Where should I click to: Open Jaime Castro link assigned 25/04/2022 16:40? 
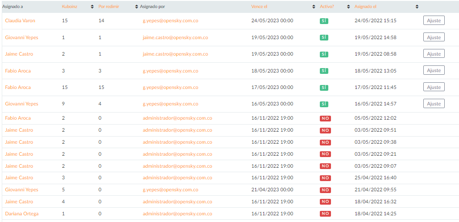click(x=19, y=178)
